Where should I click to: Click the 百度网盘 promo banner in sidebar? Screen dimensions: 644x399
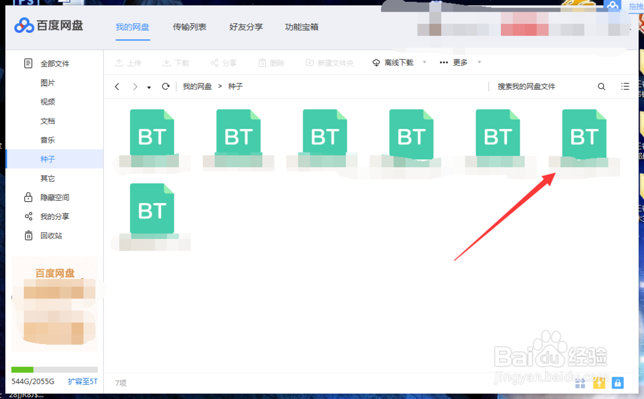pos(55,305)
